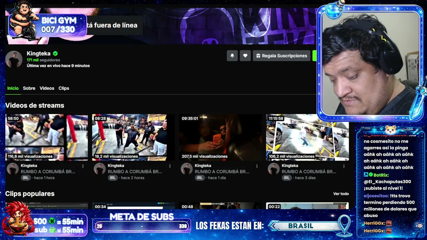This screenshot has height=240, width=427.
Task: Open the Kingteka channel profile picture
Action: tap(14, 59)
